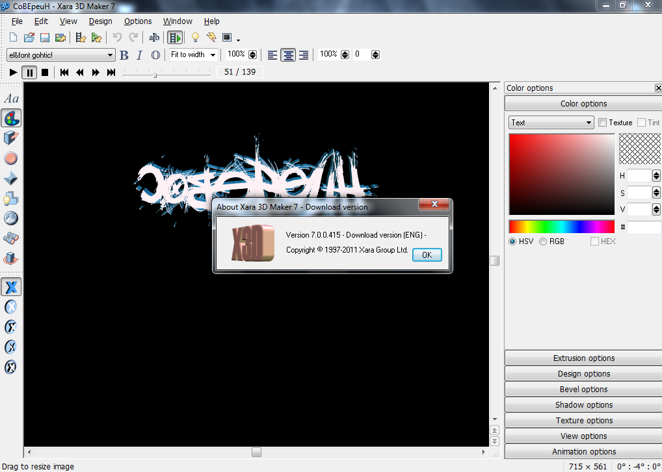The image size is (662, 472).
Task: Click the Save disk icon
Action: coord(45,38)
